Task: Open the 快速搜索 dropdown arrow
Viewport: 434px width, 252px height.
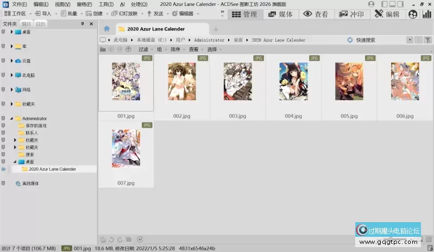Action: click(x=410, y=40)
